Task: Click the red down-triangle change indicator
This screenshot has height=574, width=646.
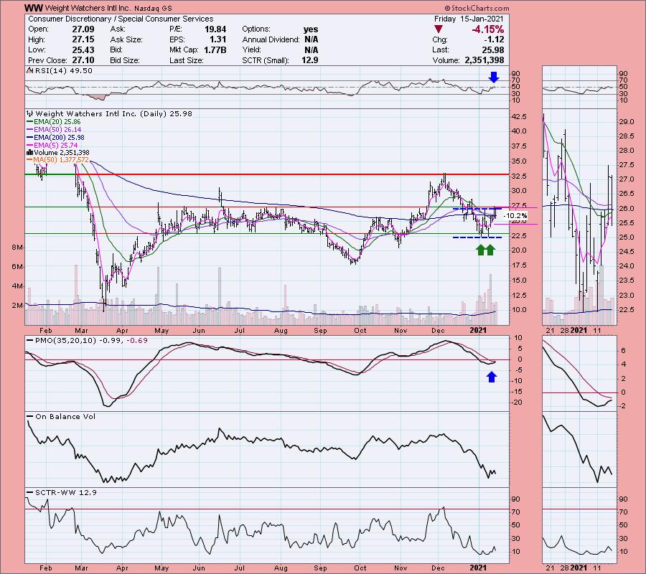Action: tap(439, 29)
